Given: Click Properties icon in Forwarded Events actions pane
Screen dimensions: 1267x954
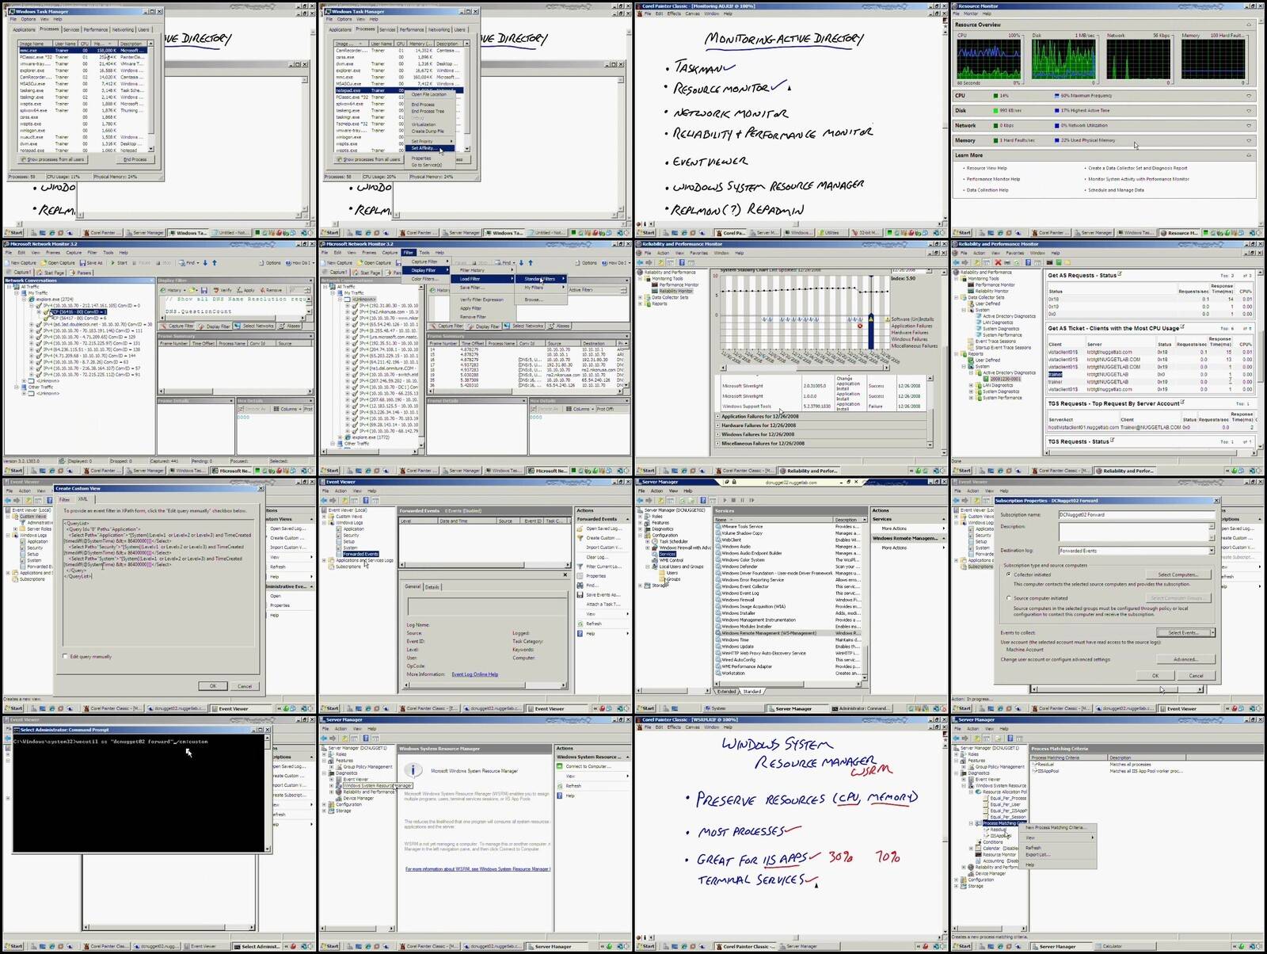Looking at the screenshot, I should pyautogui.click(x=580, y=576).
